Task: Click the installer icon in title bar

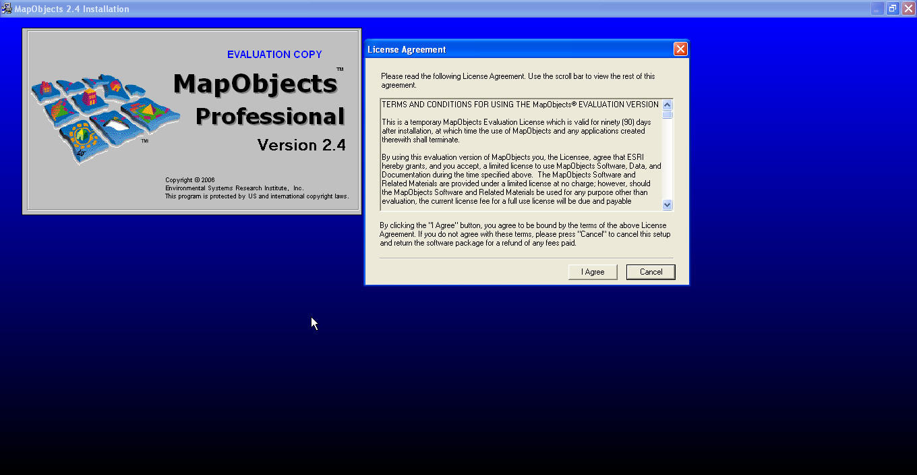Action: point(7,9)
